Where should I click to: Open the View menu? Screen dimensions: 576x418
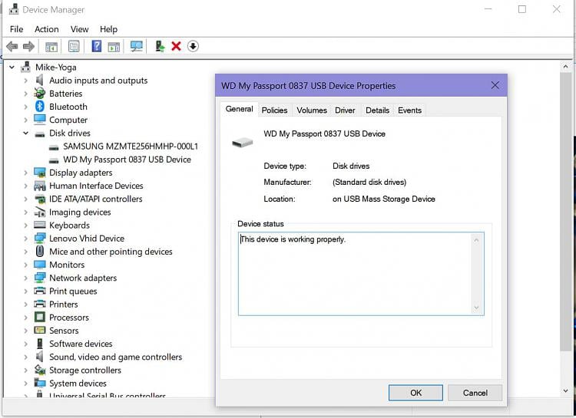click(80, 29)
